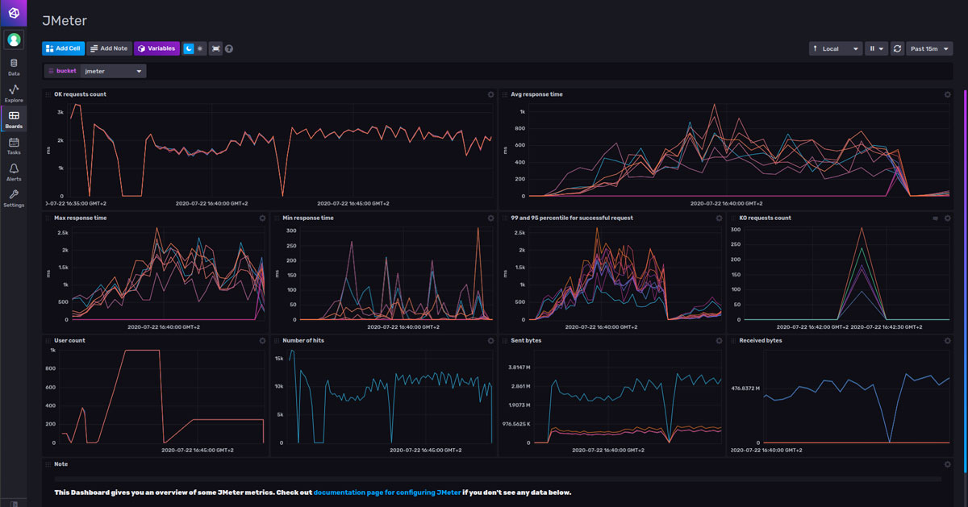This screenshot has width=968, height=507.
Task: Click the note icon on KO requests count cell
Action: [936, 218]
